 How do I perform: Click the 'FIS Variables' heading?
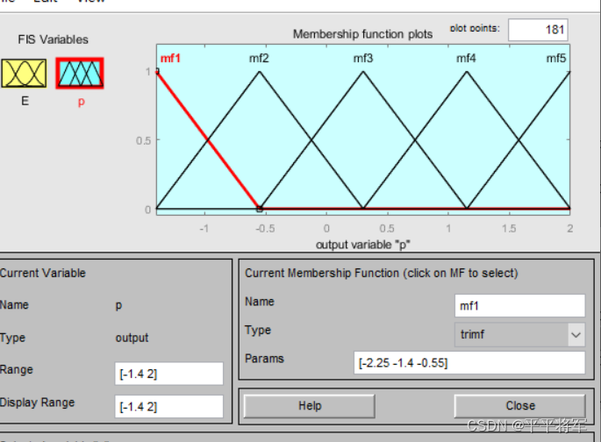tap(53, 39)
